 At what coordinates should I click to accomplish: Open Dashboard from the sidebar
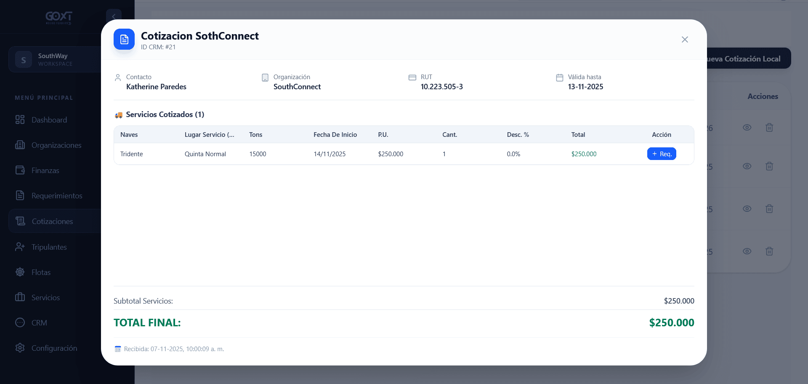49,120
